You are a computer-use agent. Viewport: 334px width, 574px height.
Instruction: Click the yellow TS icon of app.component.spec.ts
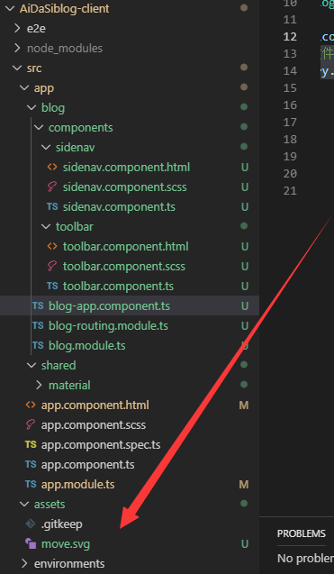tap(31, 445)
